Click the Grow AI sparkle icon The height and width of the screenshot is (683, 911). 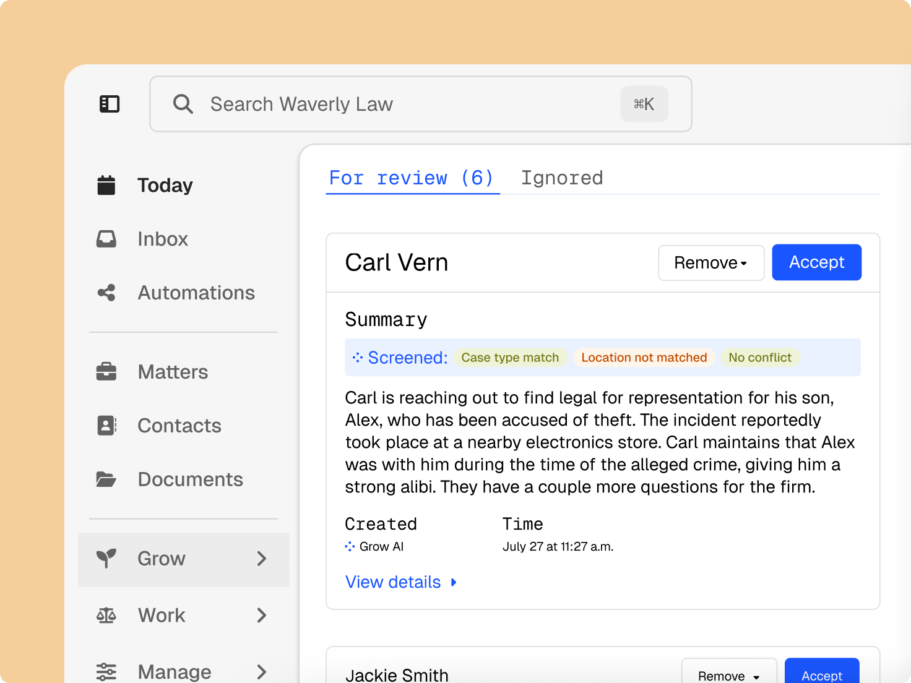(x=350, y=546)
